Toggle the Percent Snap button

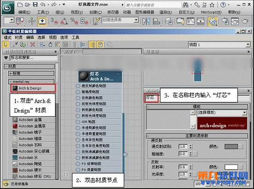coord(74,21)
